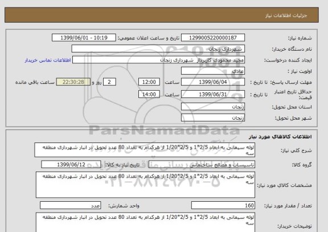328x232 pixels.
Task: Click the price validity date 1399/06/31
Action: click(x=213, y=94)
